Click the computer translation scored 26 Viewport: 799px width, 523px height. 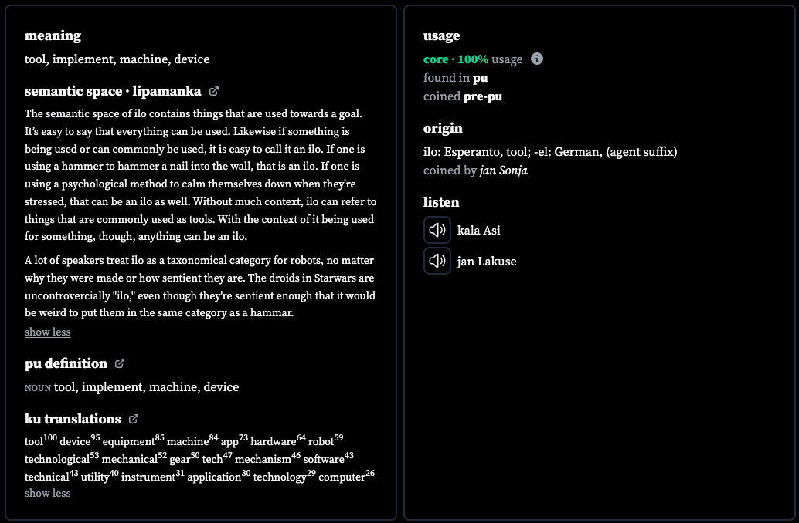(x=346, y=476)
